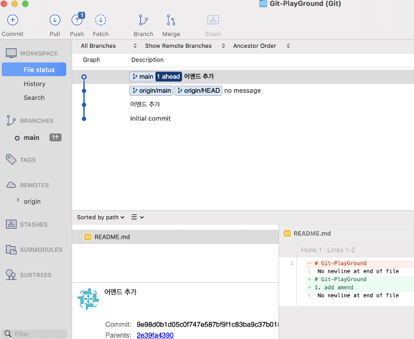
Task: Click the 1↑ ahead badge next to main
Action: pos(56,138)
